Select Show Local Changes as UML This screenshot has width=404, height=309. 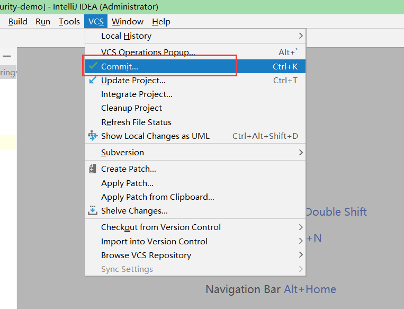tap(195, 136)
